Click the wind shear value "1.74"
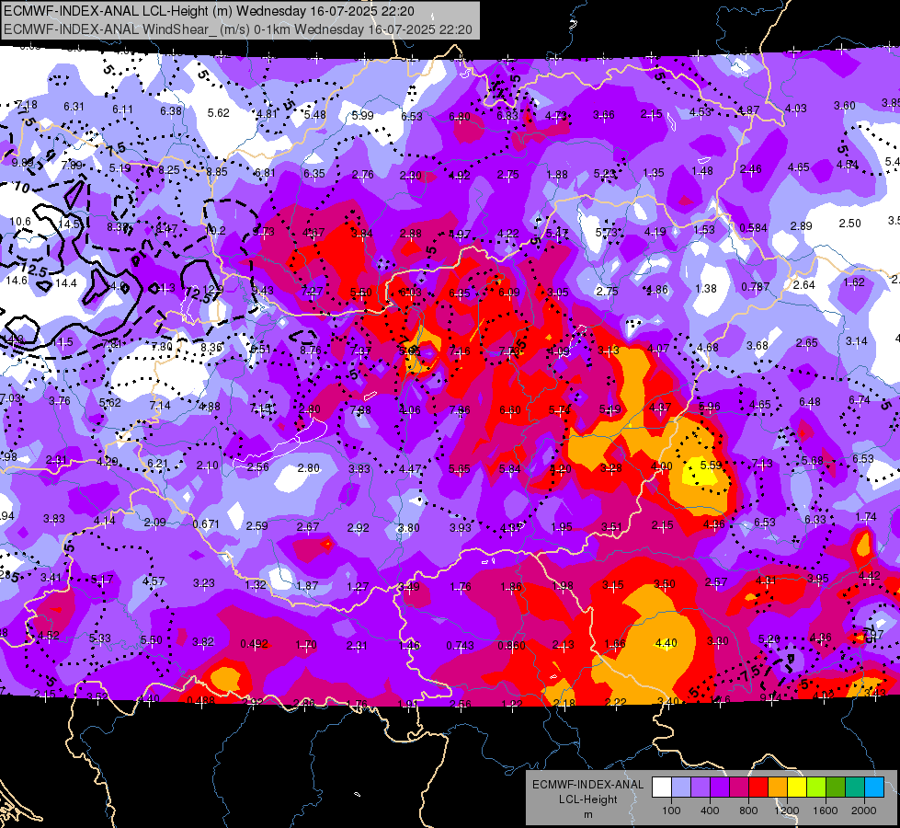 pyautogui.click(x=866, y=517)
